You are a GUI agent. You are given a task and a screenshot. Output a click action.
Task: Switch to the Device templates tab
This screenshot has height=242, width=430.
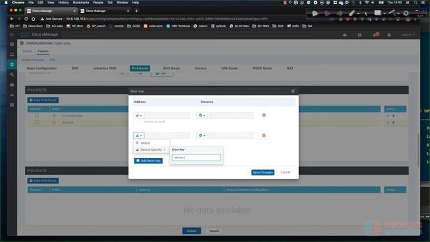coord(27,51)
